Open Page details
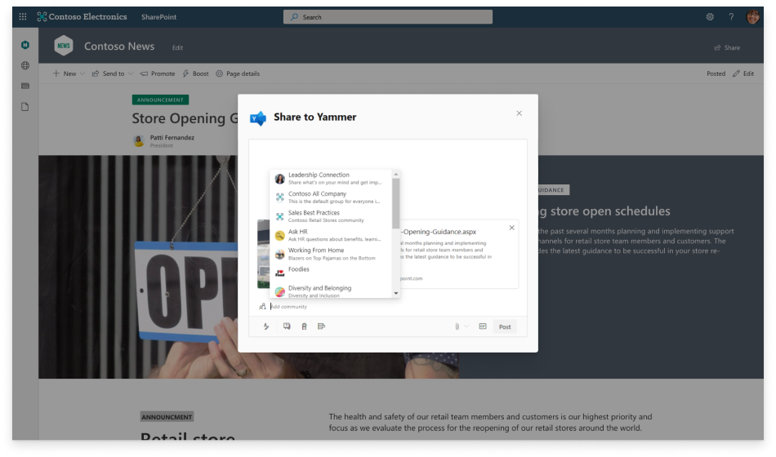Viewport: 776px width, 457px height. coord(238,73)
